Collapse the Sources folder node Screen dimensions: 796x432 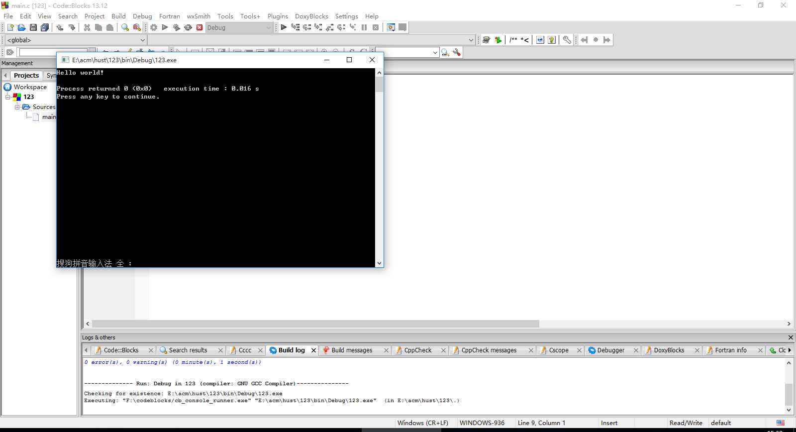coord(17,107)
